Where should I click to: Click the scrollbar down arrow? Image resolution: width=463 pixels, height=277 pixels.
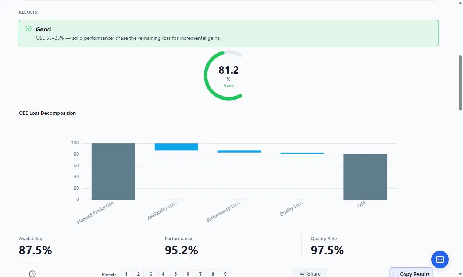coord(460,274)
